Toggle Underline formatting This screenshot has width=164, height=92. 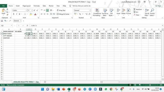pyautogui.click(x=19, y=14)
